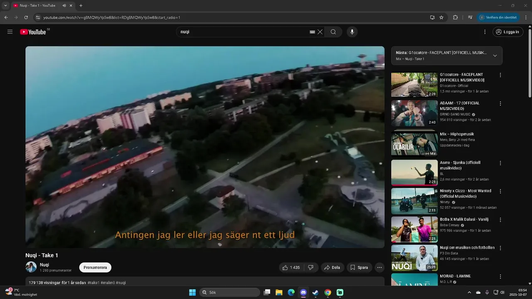Image resolution: width=532 pixels, height=299 pixels.
Task: Click the Logga in button
Action: click(508, 32)
